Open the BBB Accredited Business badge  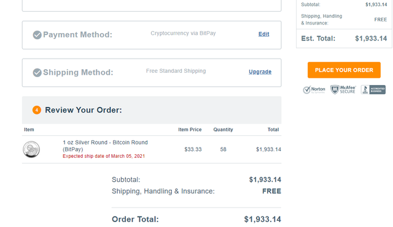click(373, 90)
